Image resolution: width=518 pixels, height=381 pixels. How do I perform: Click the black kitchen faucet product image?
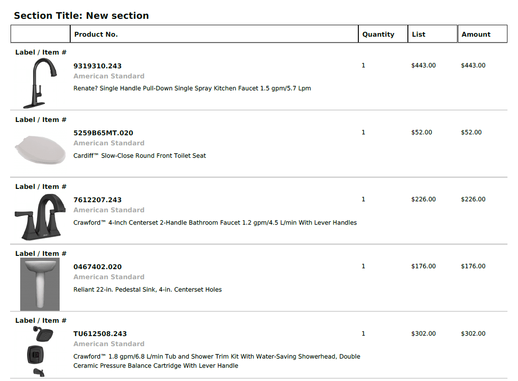pos(39,83)
